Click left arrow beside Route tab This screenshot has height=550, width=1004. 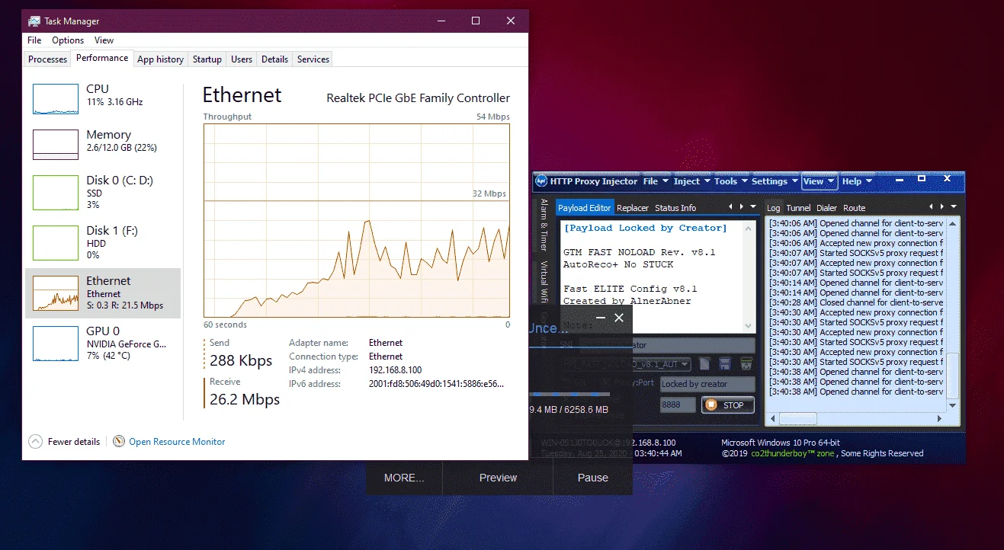click(931, 207)
